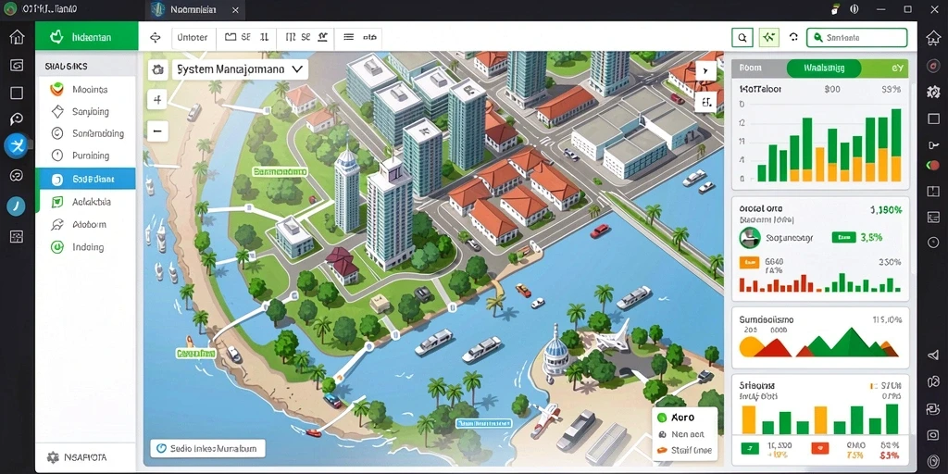Open settings gear in right dock
Viewport: 948px width, 474px height.
coord(933,92)
